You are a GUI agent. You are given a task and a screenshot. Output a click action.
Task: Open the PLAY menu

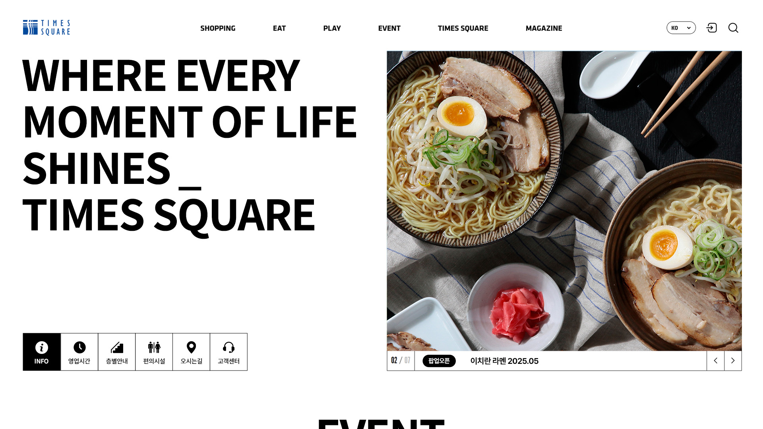coord(332,28)
